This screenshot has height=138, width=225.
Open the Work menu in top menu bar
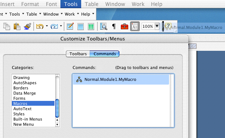tap(138, 4)
